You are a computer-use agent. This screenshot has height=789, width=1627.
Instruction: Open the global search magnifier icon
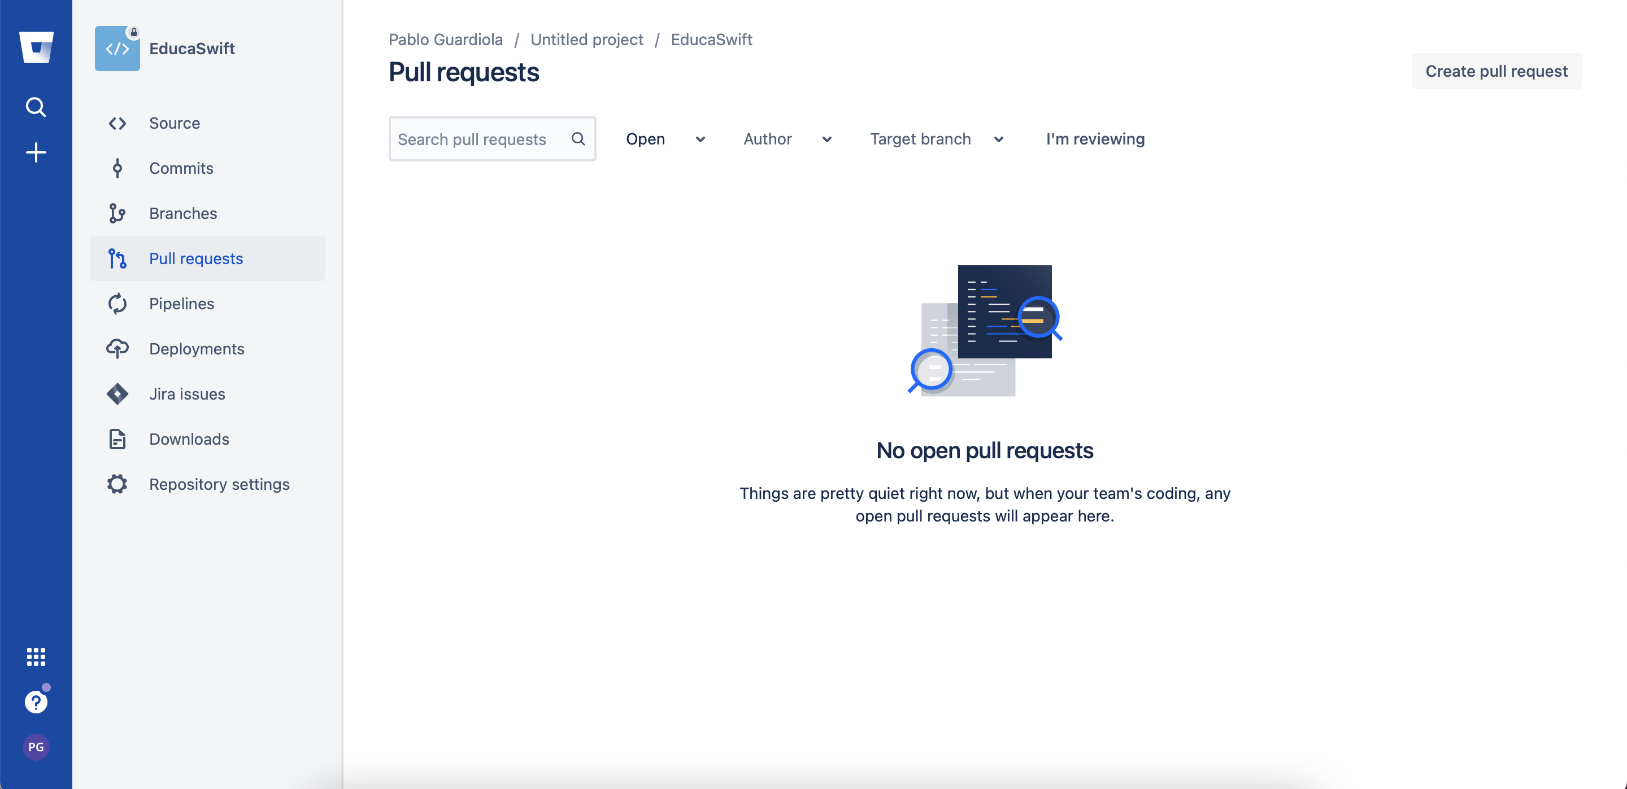(36, 107)
